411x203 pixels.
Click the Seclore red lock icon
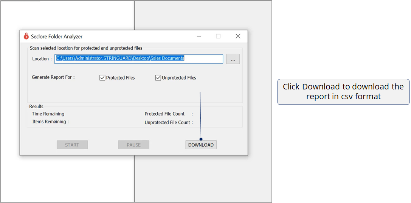[x=26, y=36]
